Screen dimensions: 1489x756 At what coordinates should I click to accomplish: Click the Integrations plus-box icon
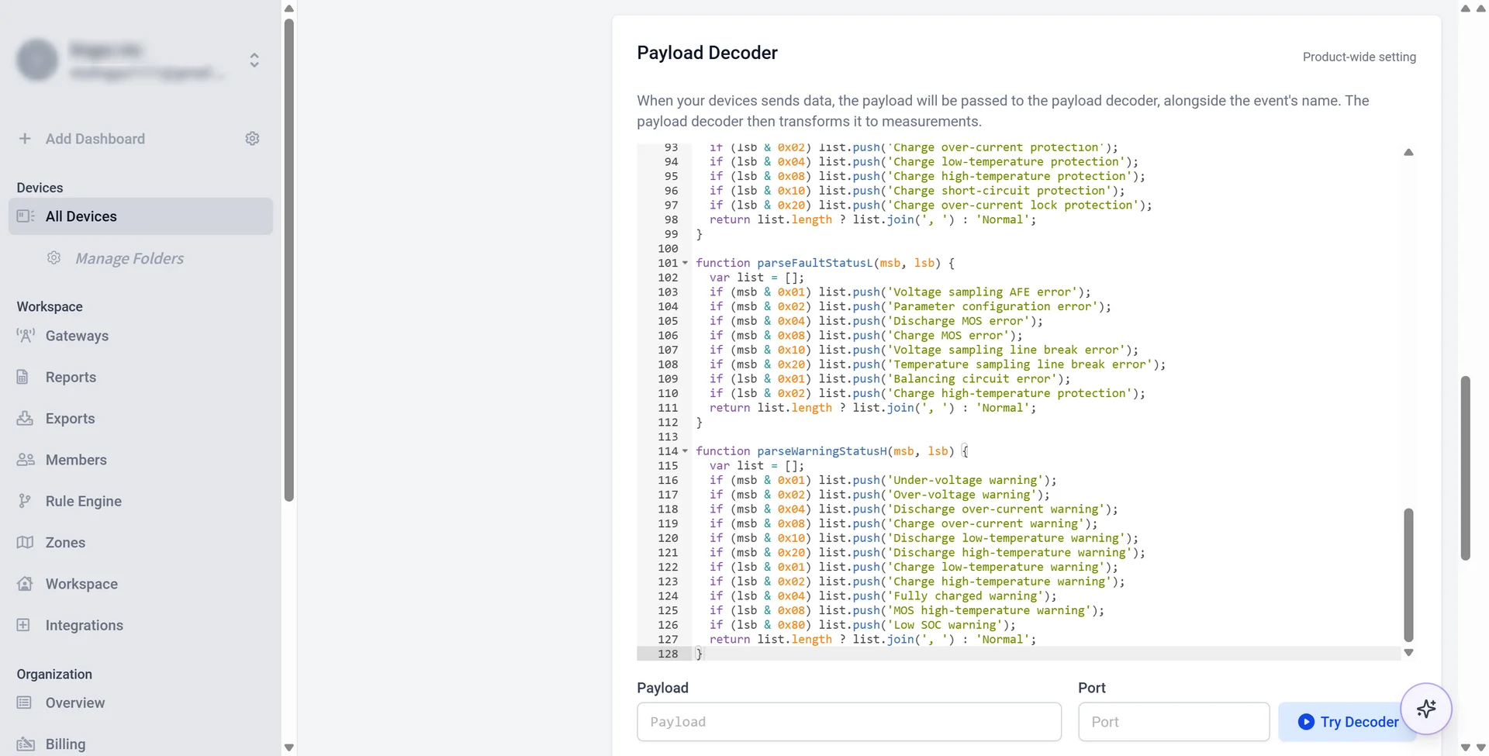[24, 625]
